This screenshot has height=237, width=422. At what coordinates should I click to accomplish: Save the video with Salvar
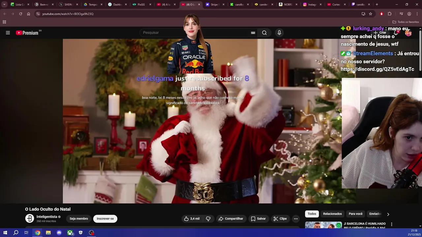coord(258,219)
